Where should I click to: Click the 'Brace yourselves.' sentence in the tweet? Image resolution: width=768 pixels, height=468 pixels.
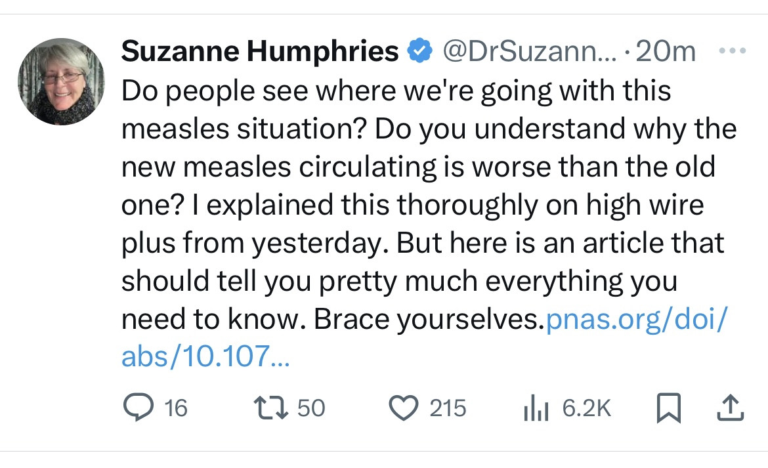coord(429,319)
